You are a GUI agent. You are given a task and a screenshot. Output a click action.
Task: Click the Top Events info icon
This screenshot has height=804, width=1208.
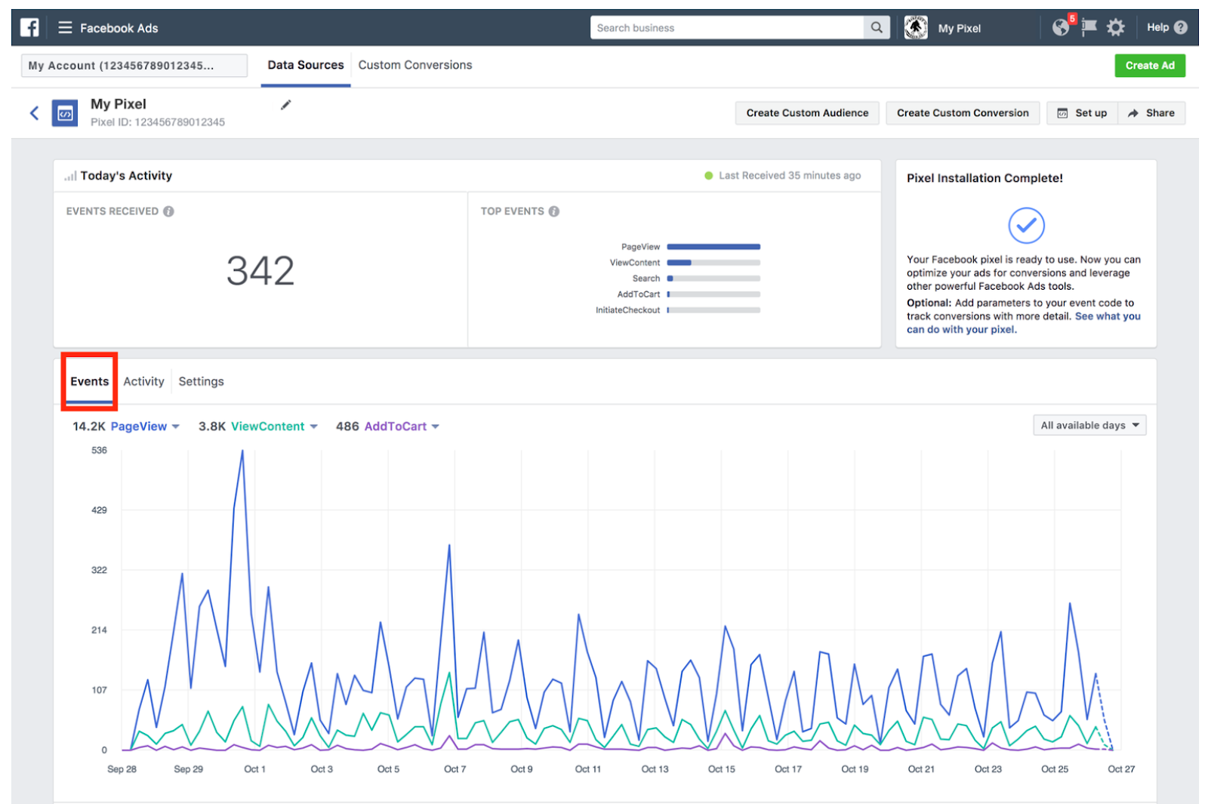pyautogui.click(x=554, y=211)
